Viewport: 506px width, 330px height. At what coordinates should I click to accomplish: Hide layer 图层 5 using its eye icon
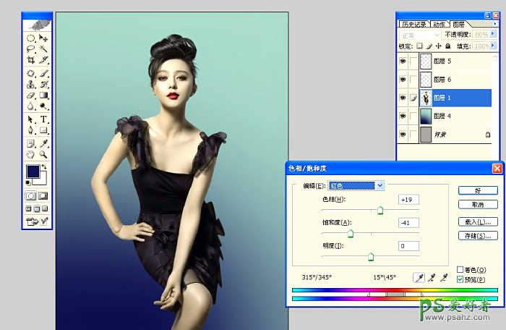click(x=403, y=62)
